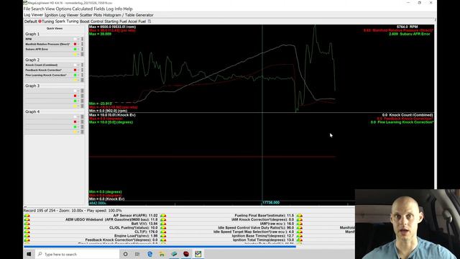Open the Knock Count (Combined) field selector

point(48,65)
